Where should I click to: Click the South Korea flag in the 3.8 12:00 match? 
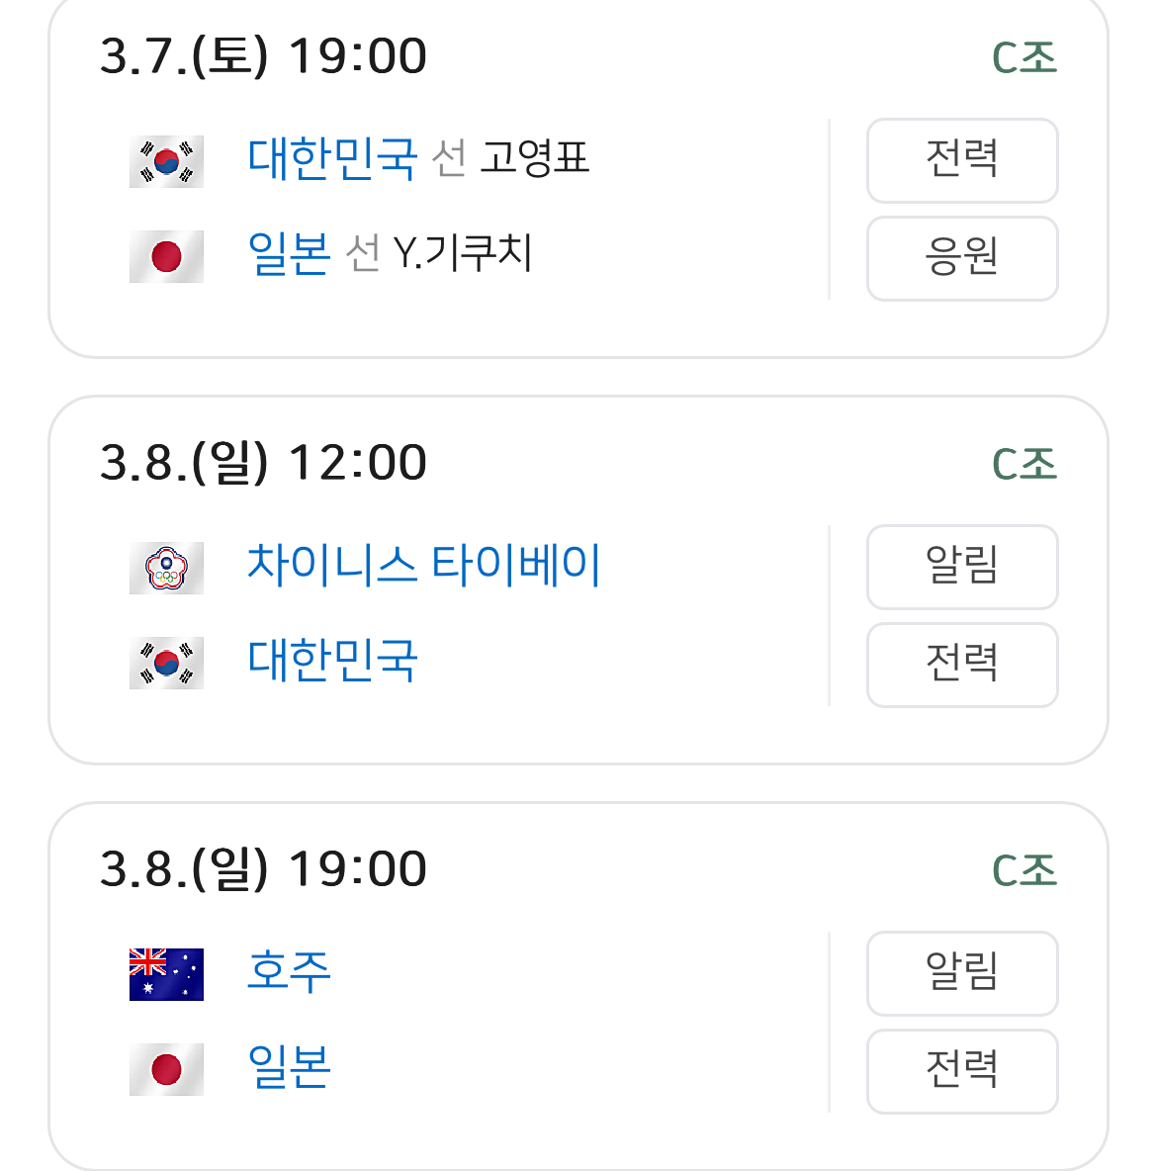click(166, 663)
